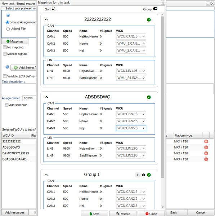Click the Restore button
This screenshot has height=216, width=215.
click(123, 214)
